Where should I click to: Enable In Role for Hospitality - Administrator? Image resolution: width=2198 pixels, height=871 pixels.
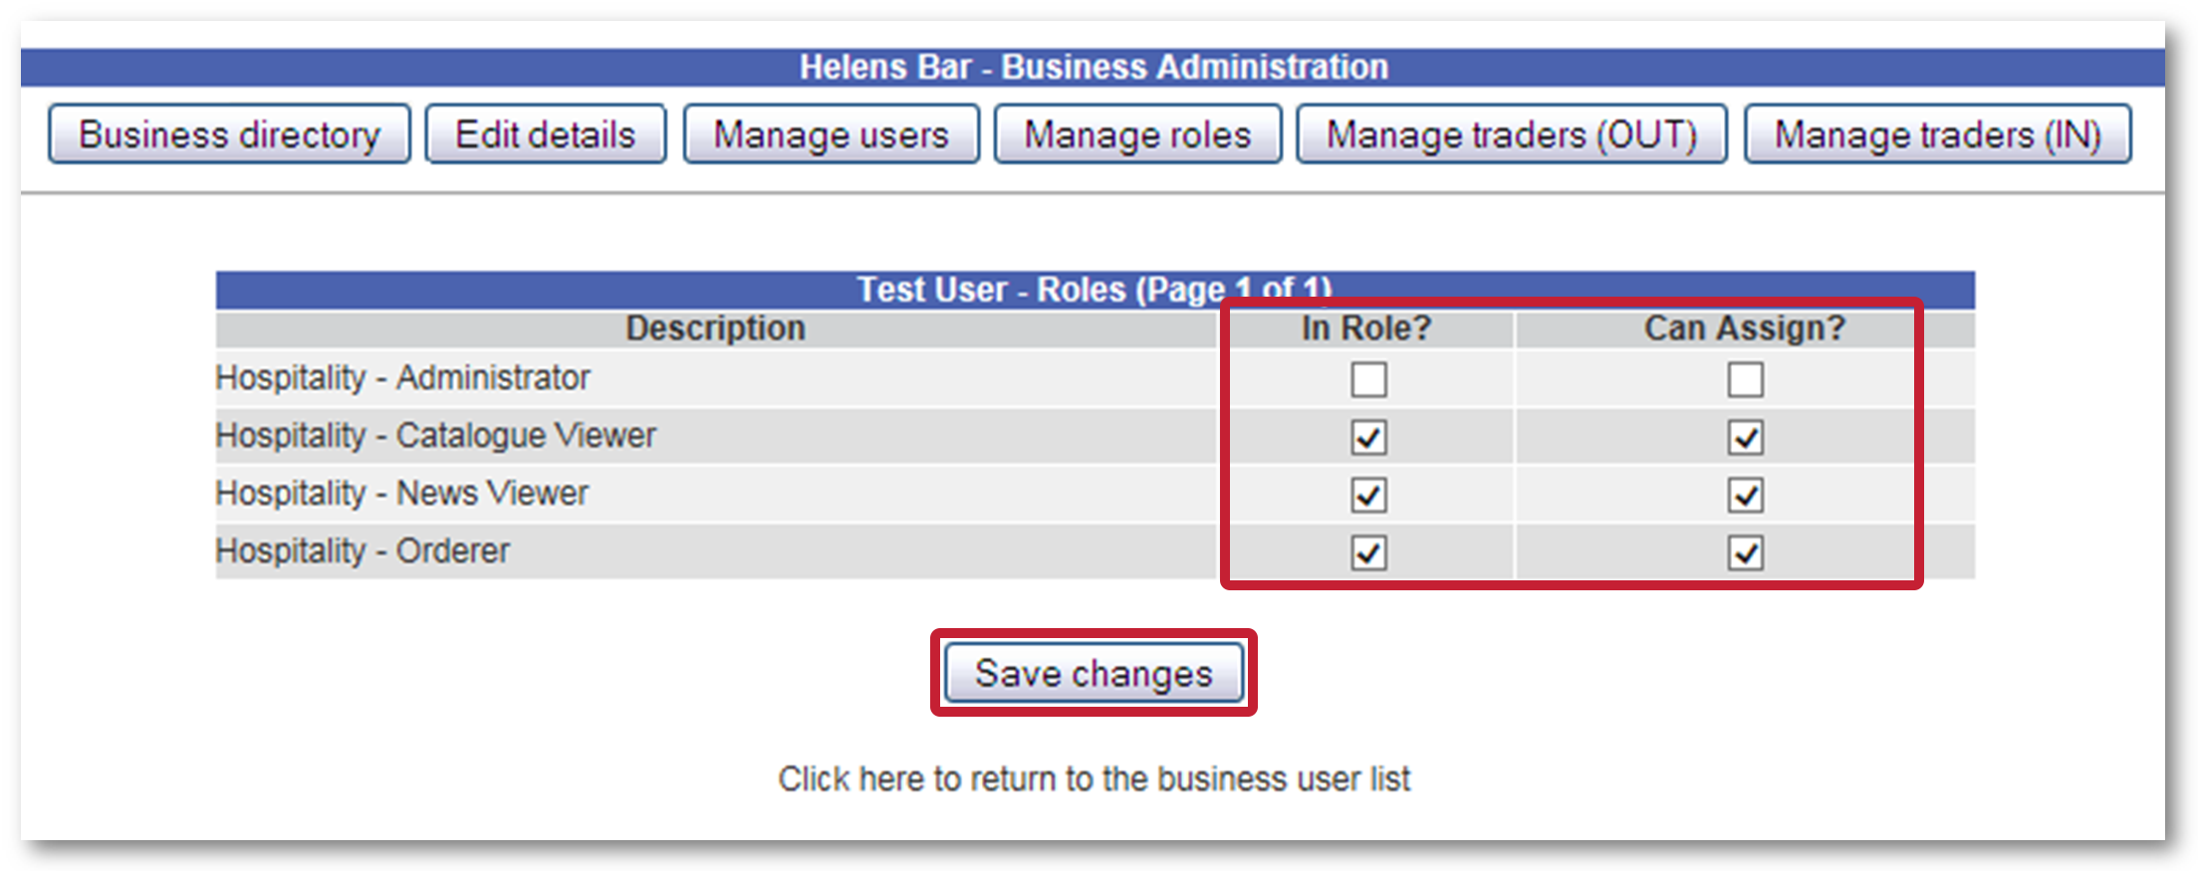pos(1369,379)
